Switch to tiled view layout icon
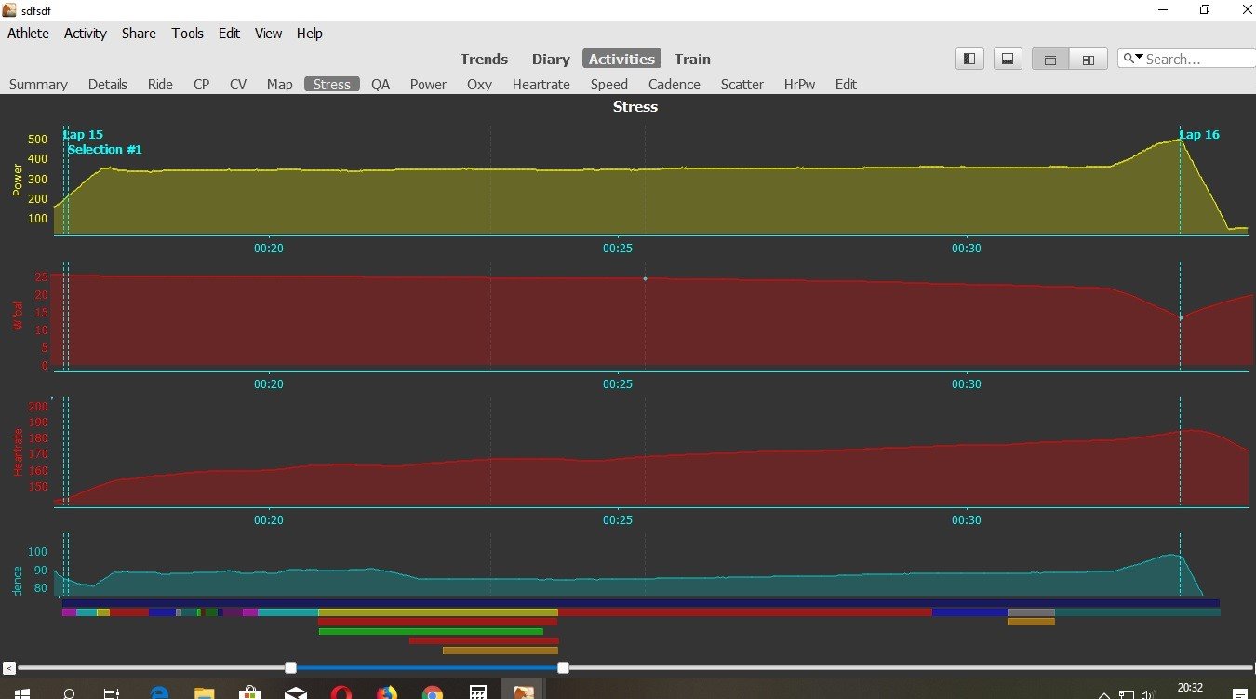The image size is (1256, 699). click(x=1088, y=59)
